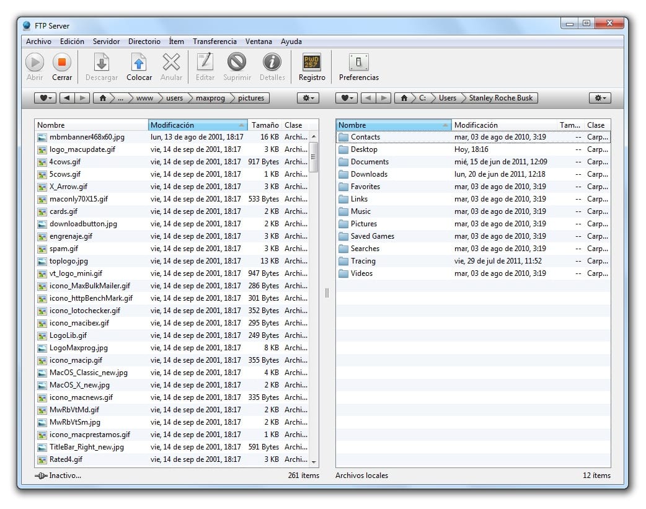Click the Inactivo connection status plug icon
The width and height of the screenshot is (646, 509).
point(41,476)
